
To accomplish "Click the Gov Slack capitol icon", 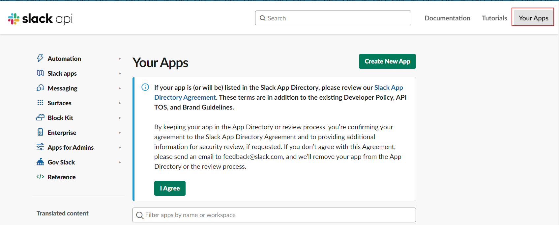I will pyautogui.click(x=40, y=162).
